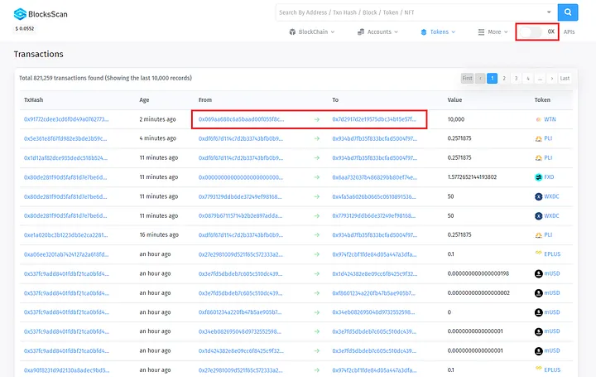This screenshot has height=377, width=596.
Task: Click WXDC icon in the 0x0879b67115 row
Action: [x=538, y=216]
